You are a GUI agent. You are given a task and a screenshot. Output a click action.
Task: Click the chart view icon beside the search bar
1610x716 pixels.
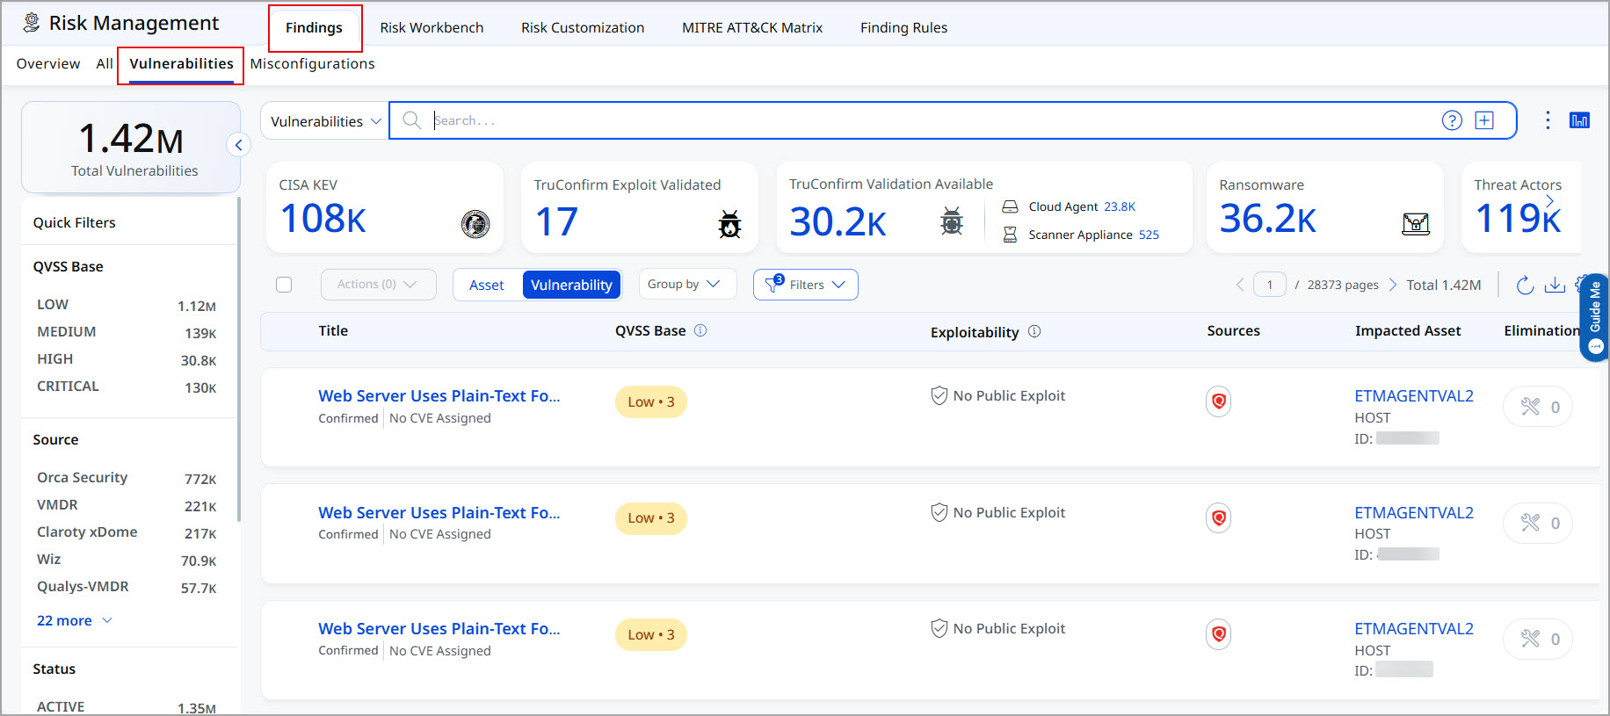pyautogui.click(x=1579, y=120)
